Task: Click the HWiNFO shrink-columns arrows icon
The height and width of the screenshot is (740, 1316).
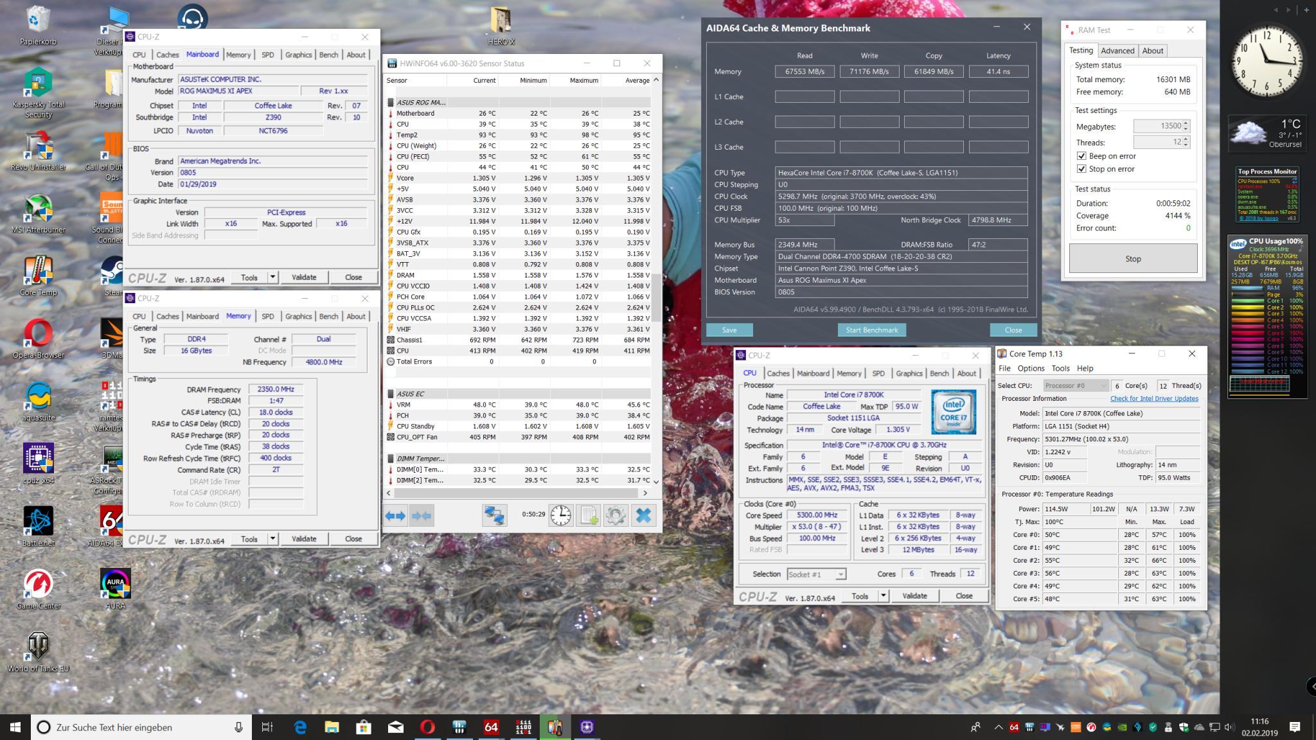Action: click(422, 515)
